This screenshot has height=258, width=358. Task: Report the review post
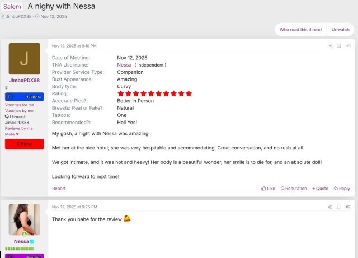59,189
